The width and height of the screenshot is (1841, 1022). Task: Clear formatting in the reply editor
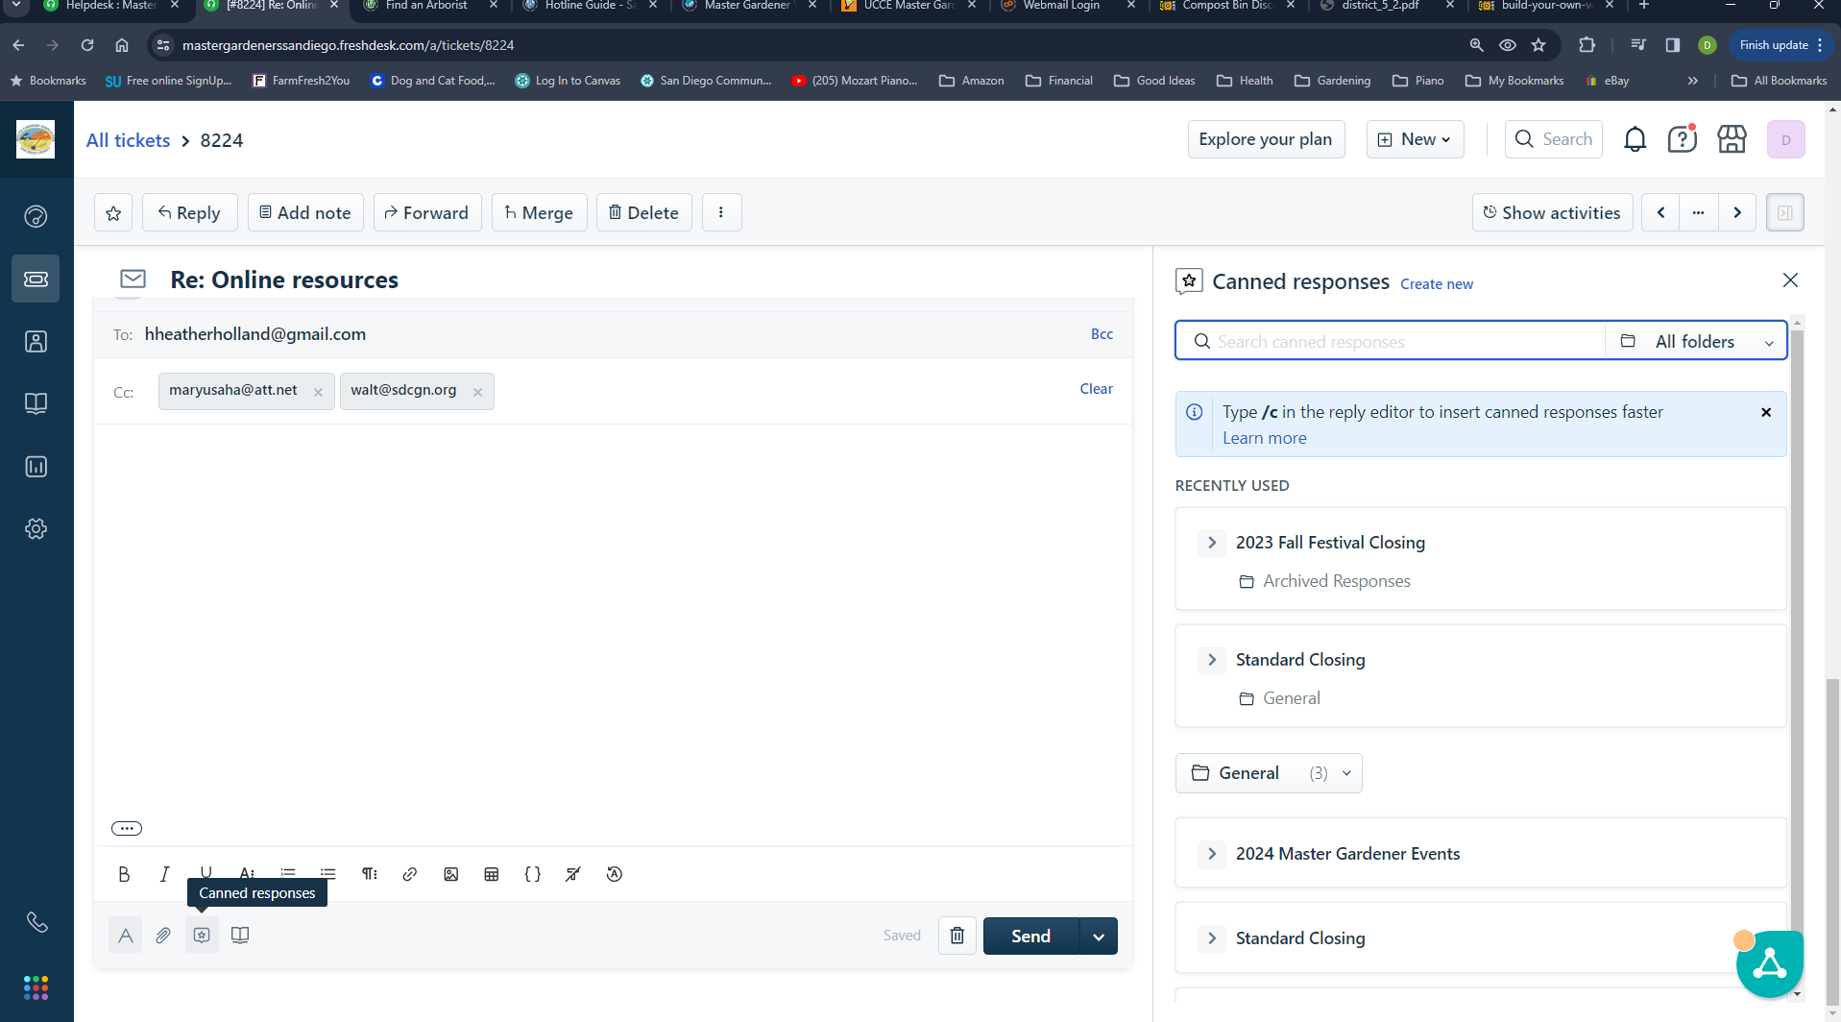(573, 874)
